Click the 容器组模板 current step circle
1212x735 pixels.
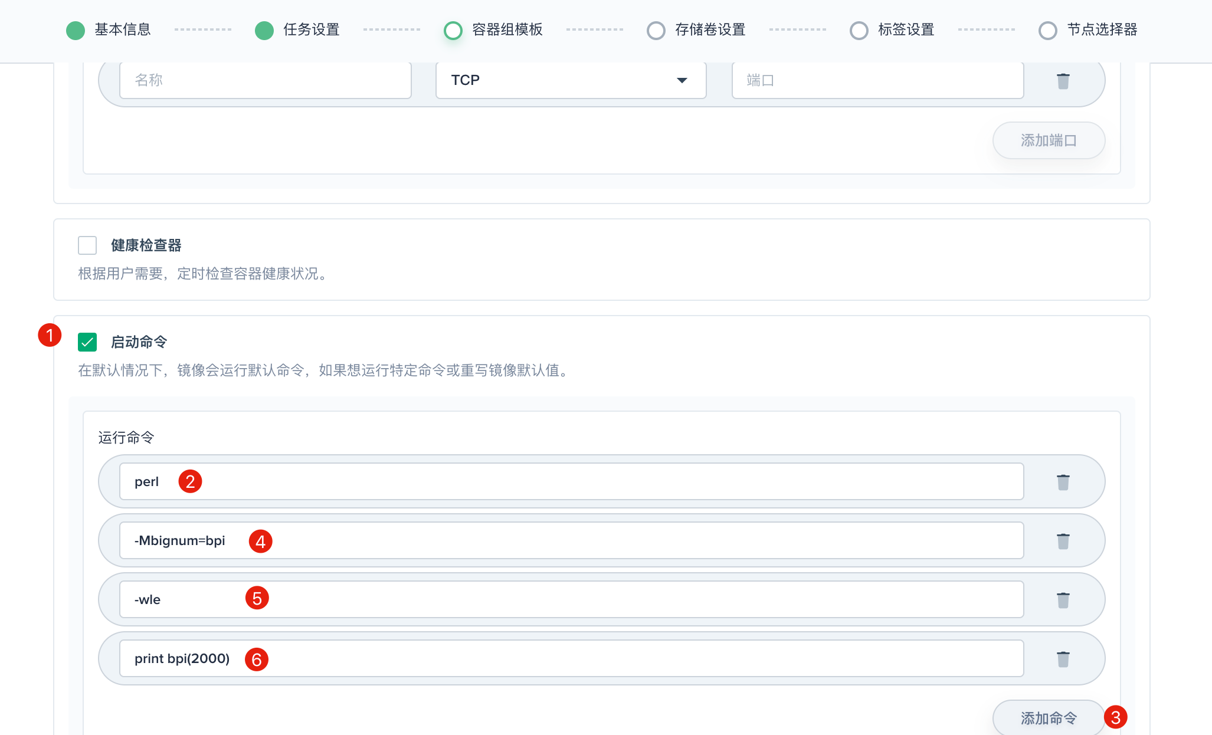(453, 30)
